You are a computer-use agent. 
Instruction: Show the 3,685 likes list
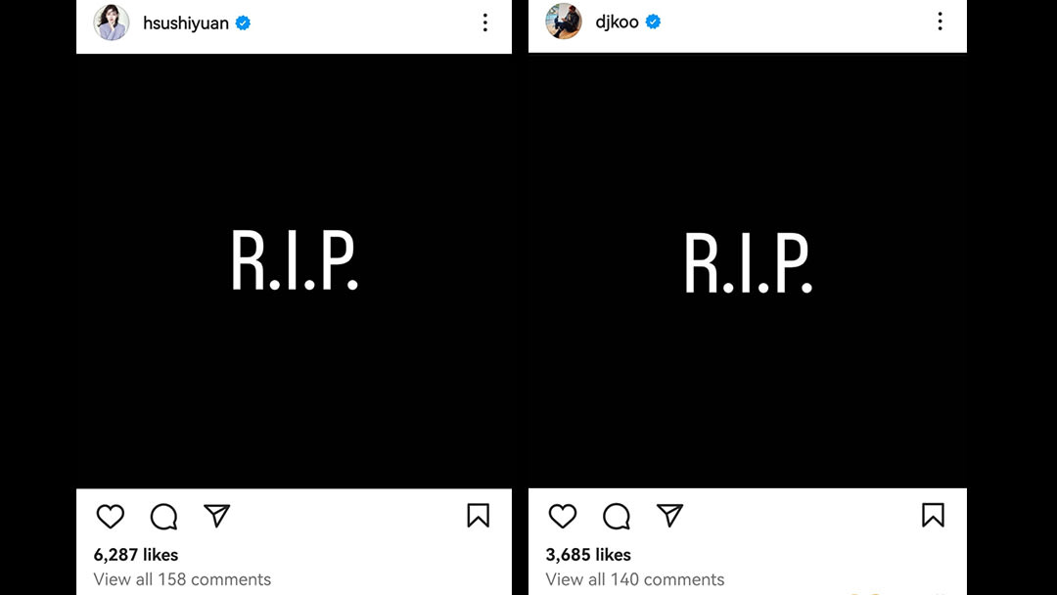click(588, 555)
